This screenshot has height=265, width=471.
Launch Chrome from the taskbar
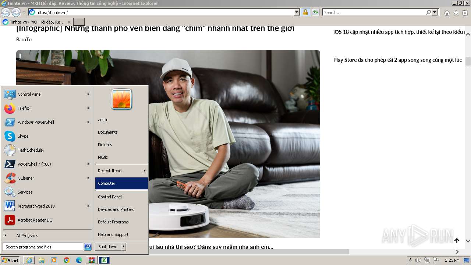(67, 260)
